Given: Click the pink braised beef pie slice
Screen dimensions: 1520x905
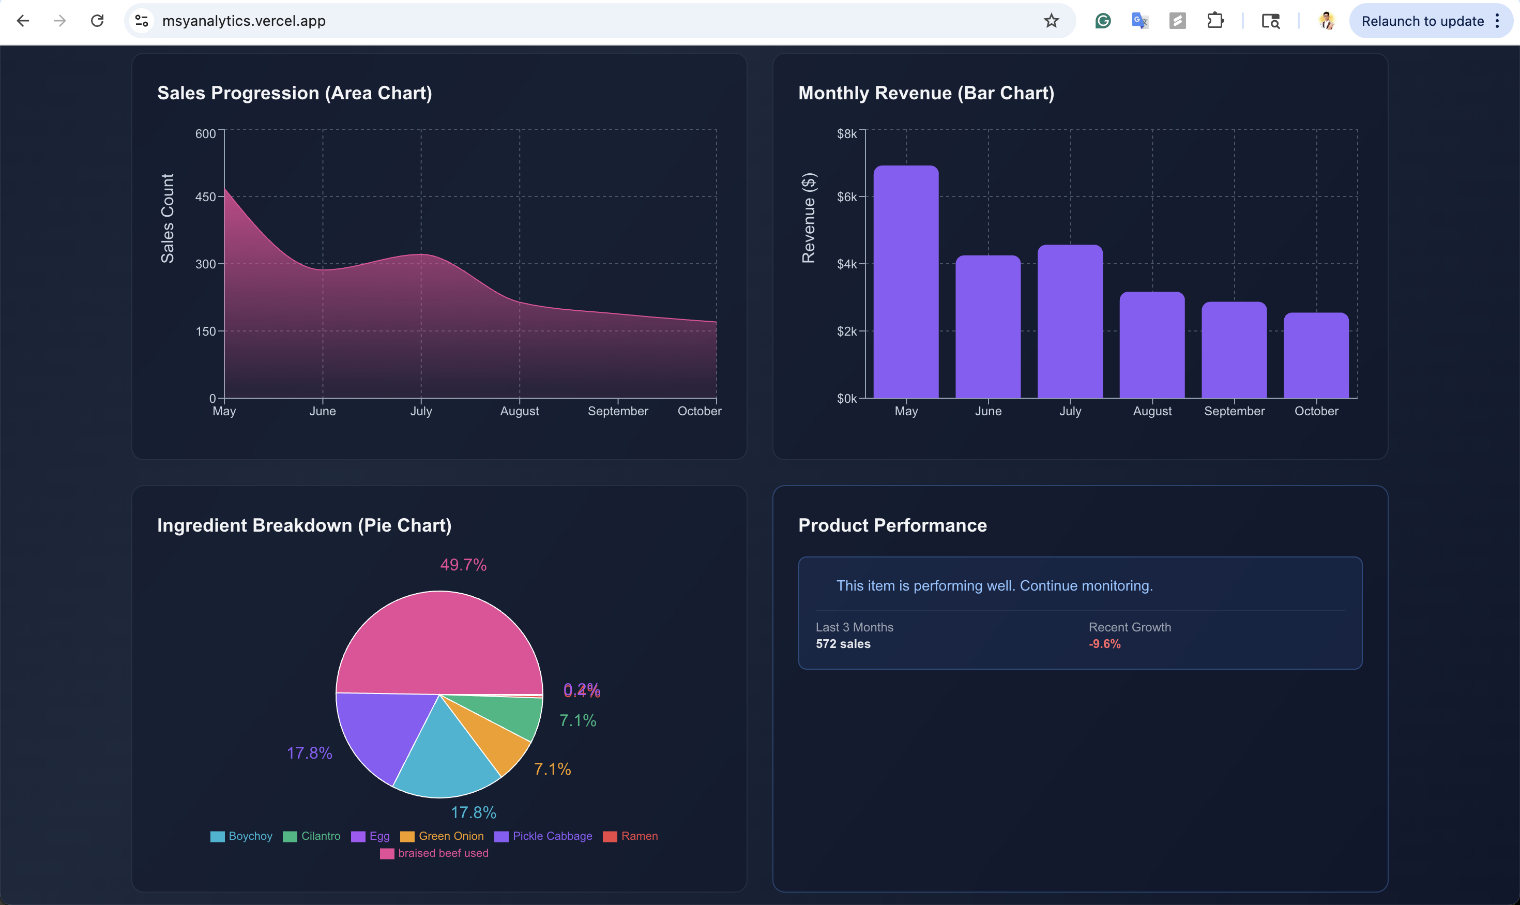Looking at the screenshot, I should (439, 640).
